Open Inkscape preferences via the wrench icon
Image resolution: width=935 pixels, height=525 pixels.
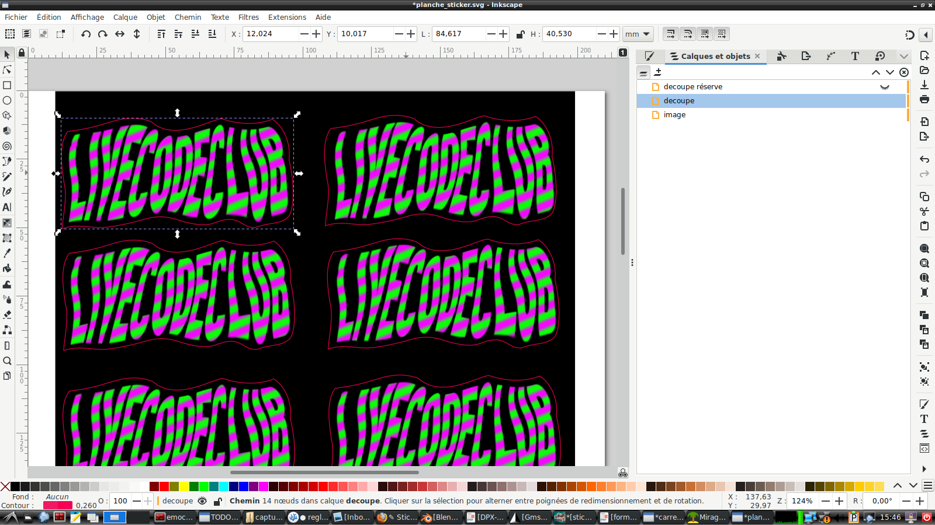(x=782, y=56)
